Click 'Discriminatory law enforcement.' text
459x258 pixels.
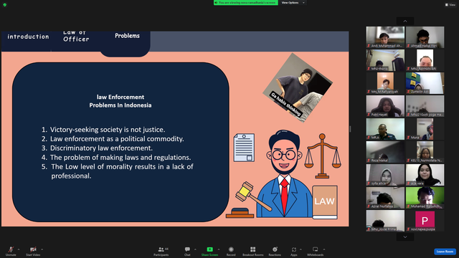tap(101, 148)
